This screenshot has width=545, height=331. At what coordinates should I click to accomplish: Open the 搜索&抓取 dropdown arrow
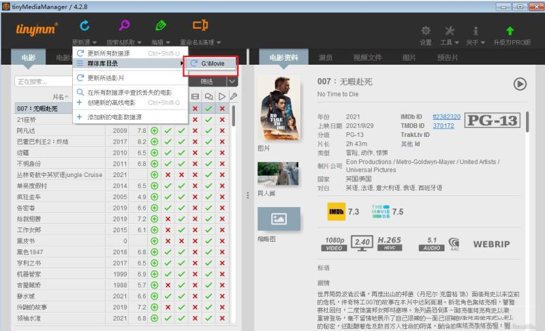(x=140, y=42)
